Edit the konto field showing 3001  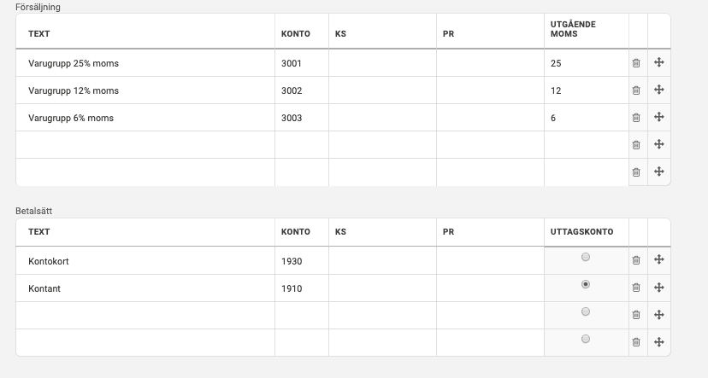302,63
